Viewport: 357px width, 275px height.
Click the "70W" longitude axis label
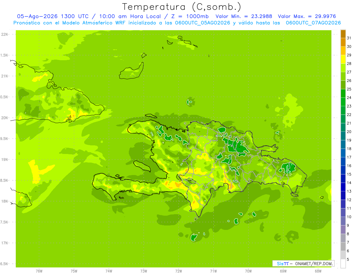pos(248,271)
